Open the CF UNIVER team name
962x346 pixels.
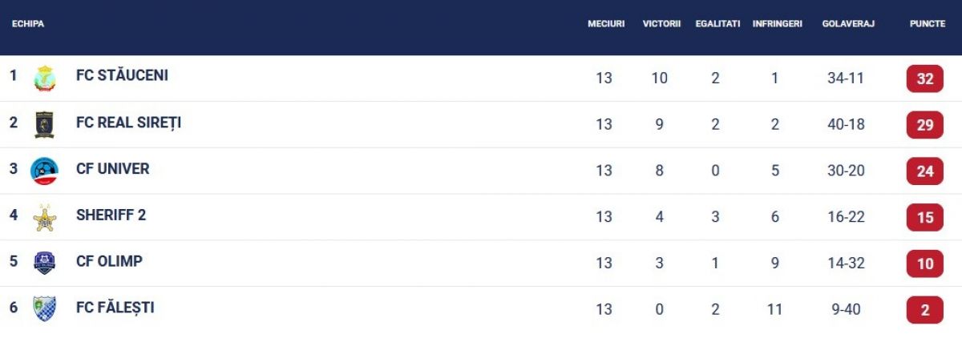coord(112,169)
